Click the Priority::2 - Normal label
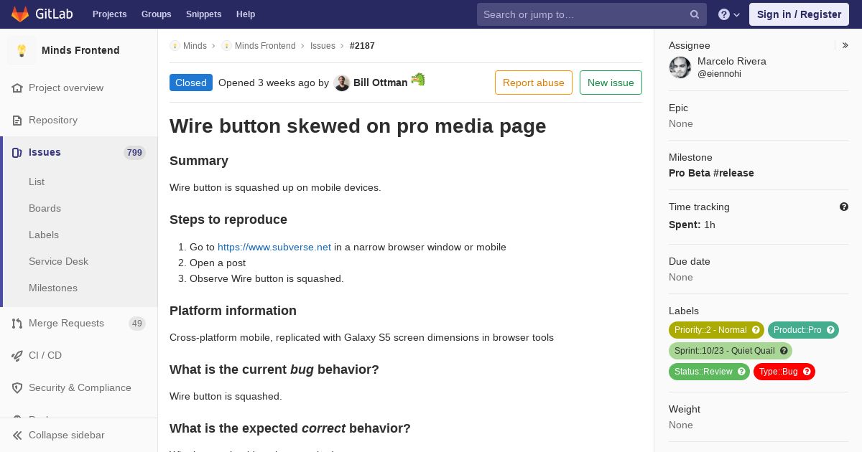Screen dimensions: 862x452 710,330
